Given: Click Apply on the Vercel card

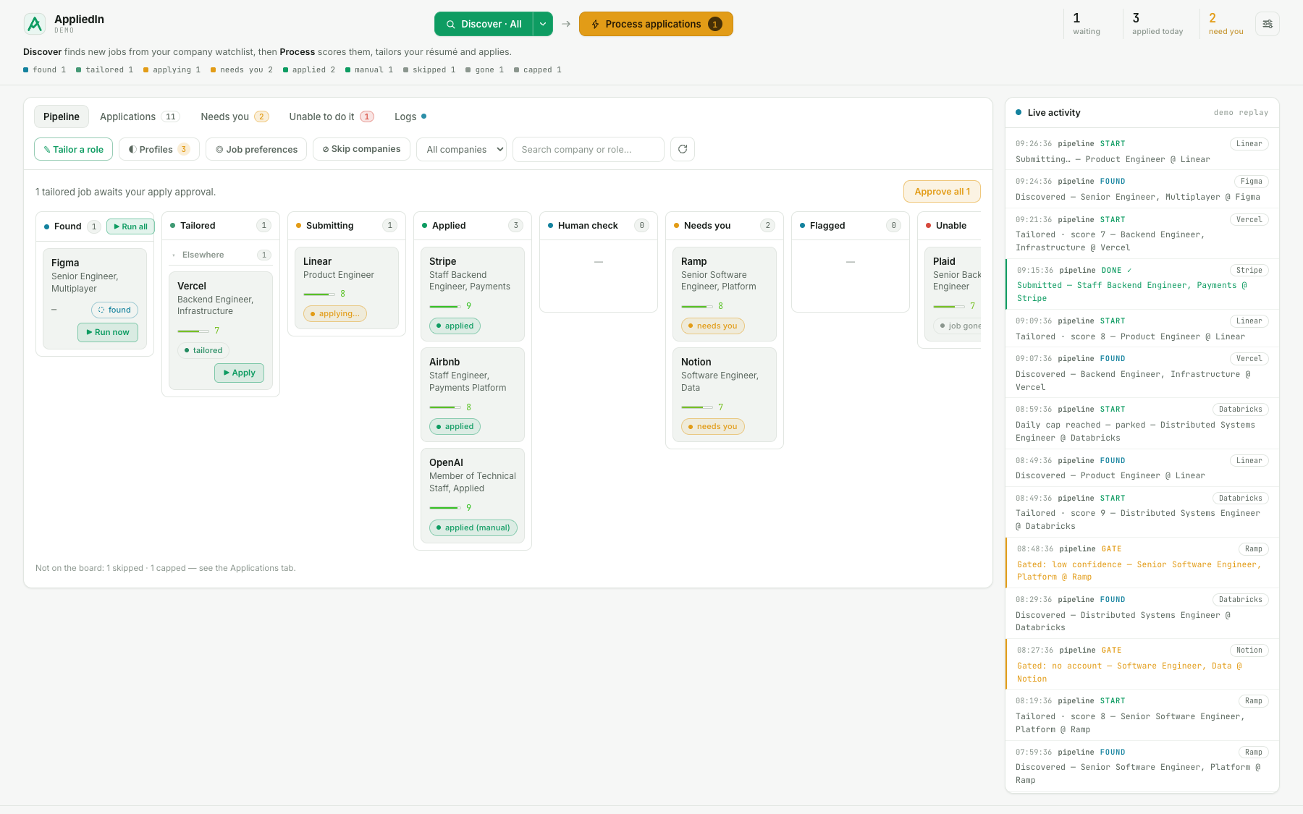Looking at the screenshot, I should (239, 373).
